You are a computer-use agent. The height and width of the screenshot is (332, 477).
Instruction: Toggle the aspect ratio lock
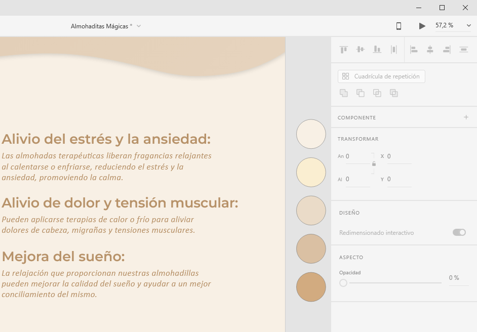(x=374, y=163)
